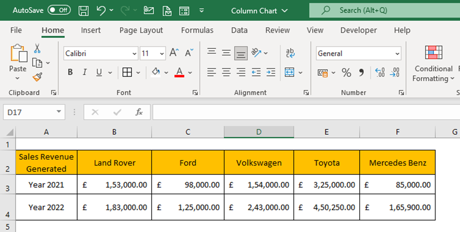
Task: Click the Increase Decimal icon
Action: (380, 72)
